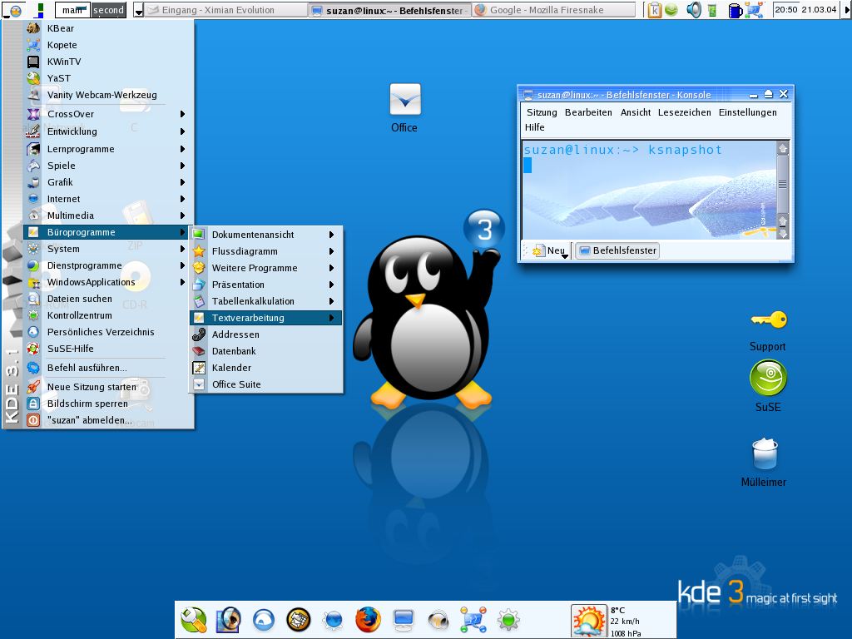The height and width of the screenshot is (639, 852).
Task: Open the WindowsApplications submenu
Action: coord(109,282)
